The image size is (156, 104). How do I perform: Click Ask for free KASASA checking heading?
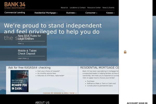coord(29,68)
